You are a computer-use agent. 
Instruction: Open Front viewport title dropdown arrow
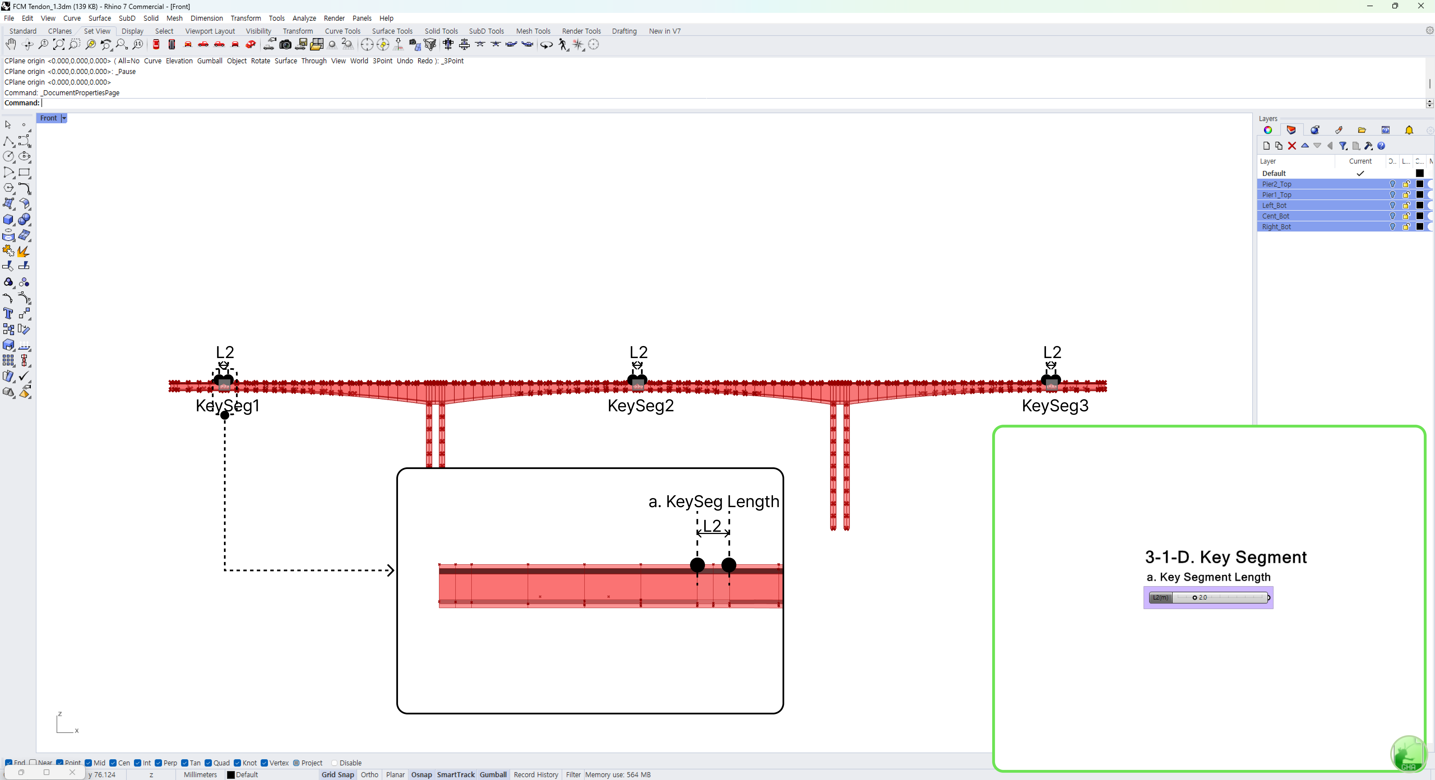64,118
